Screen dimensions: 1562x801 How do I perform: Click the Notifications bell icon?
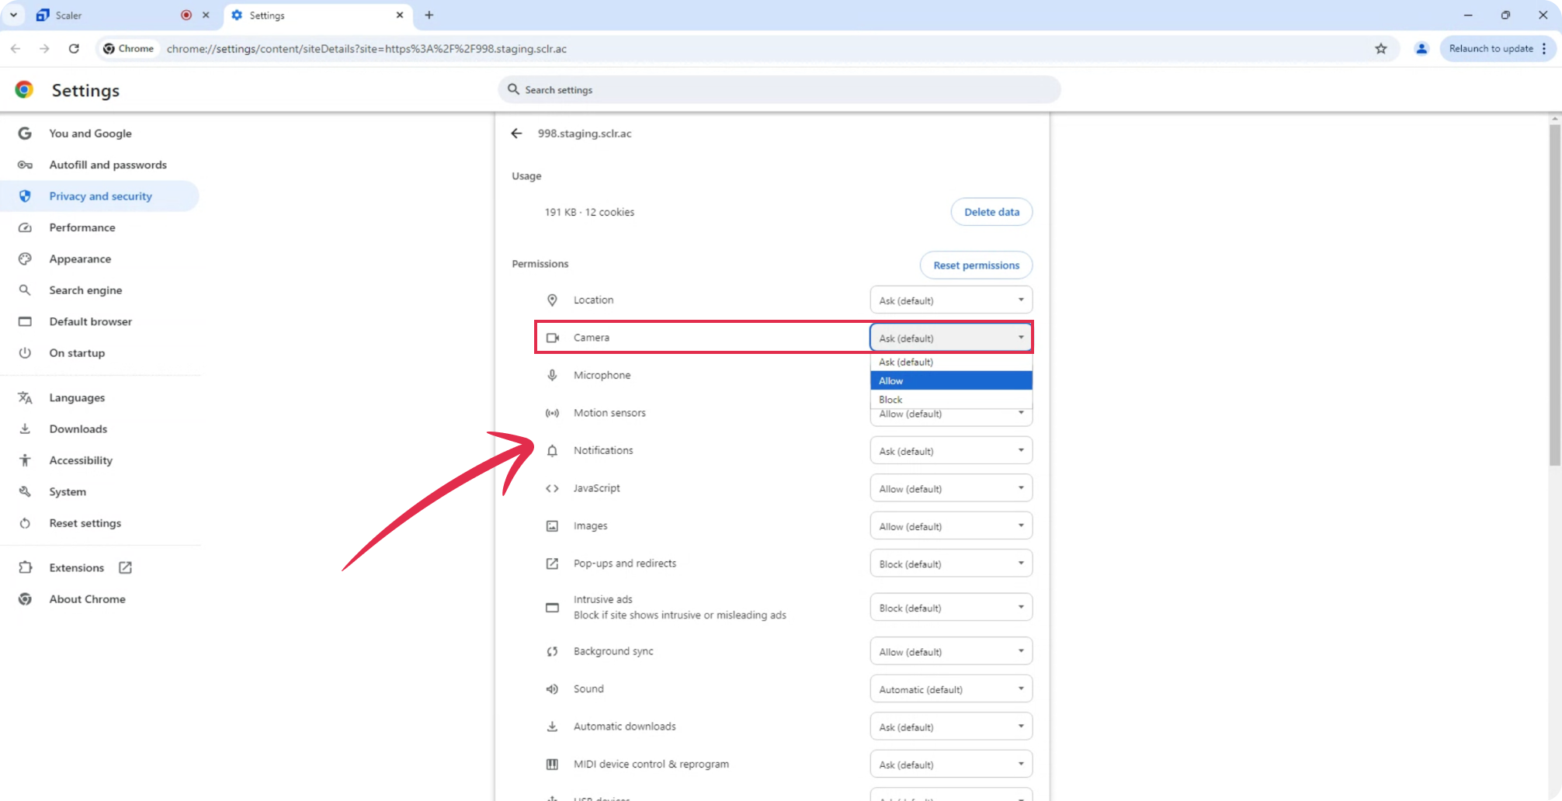coord(552,451)
